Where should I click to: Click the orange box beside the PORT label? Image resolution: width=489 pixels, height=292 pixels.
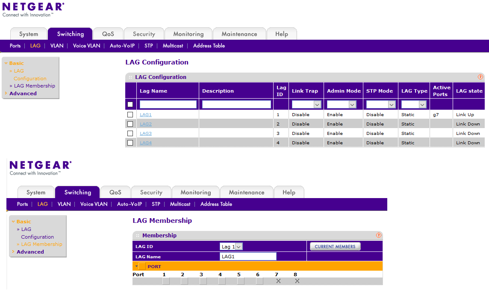[142, 266]
